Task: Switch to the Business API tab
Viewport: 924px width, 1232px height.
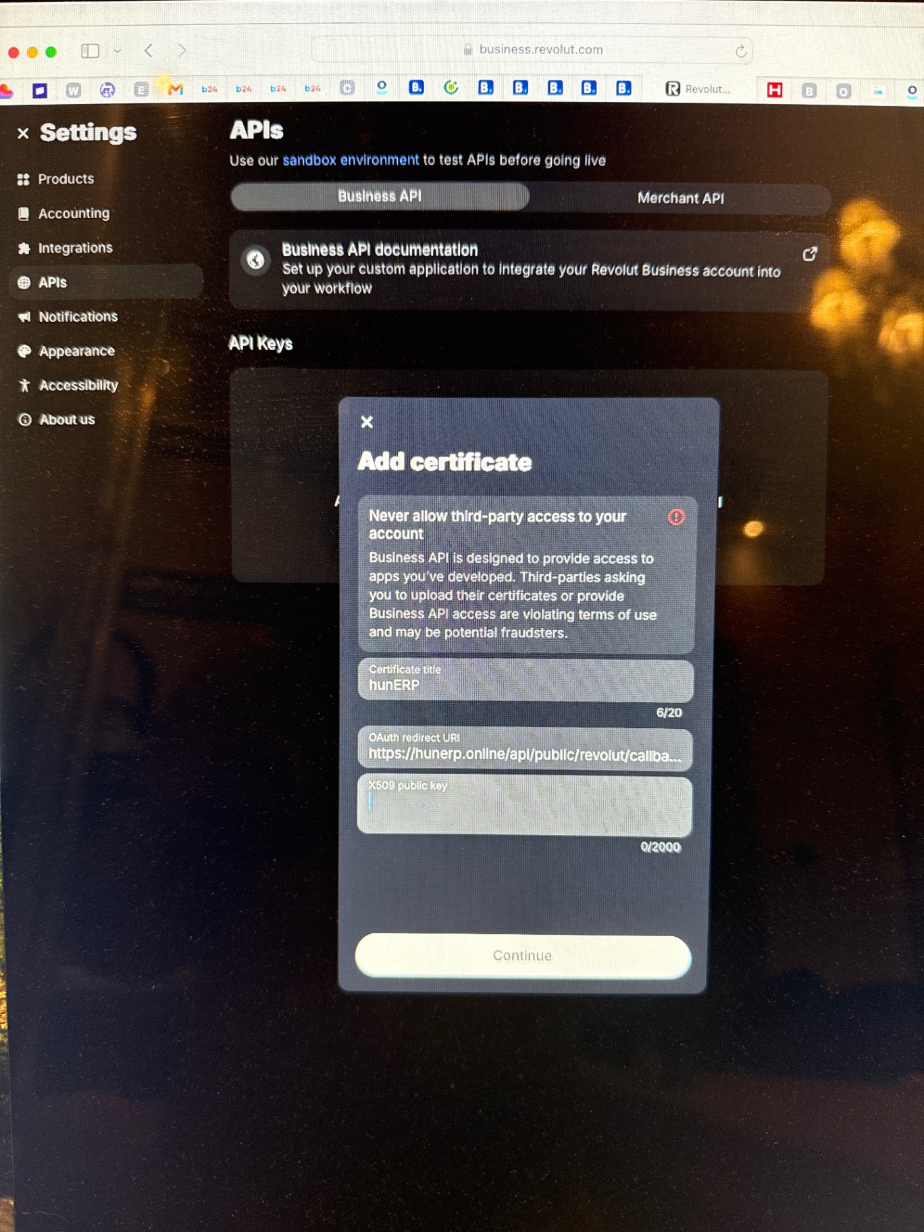Action: point(380,197)
